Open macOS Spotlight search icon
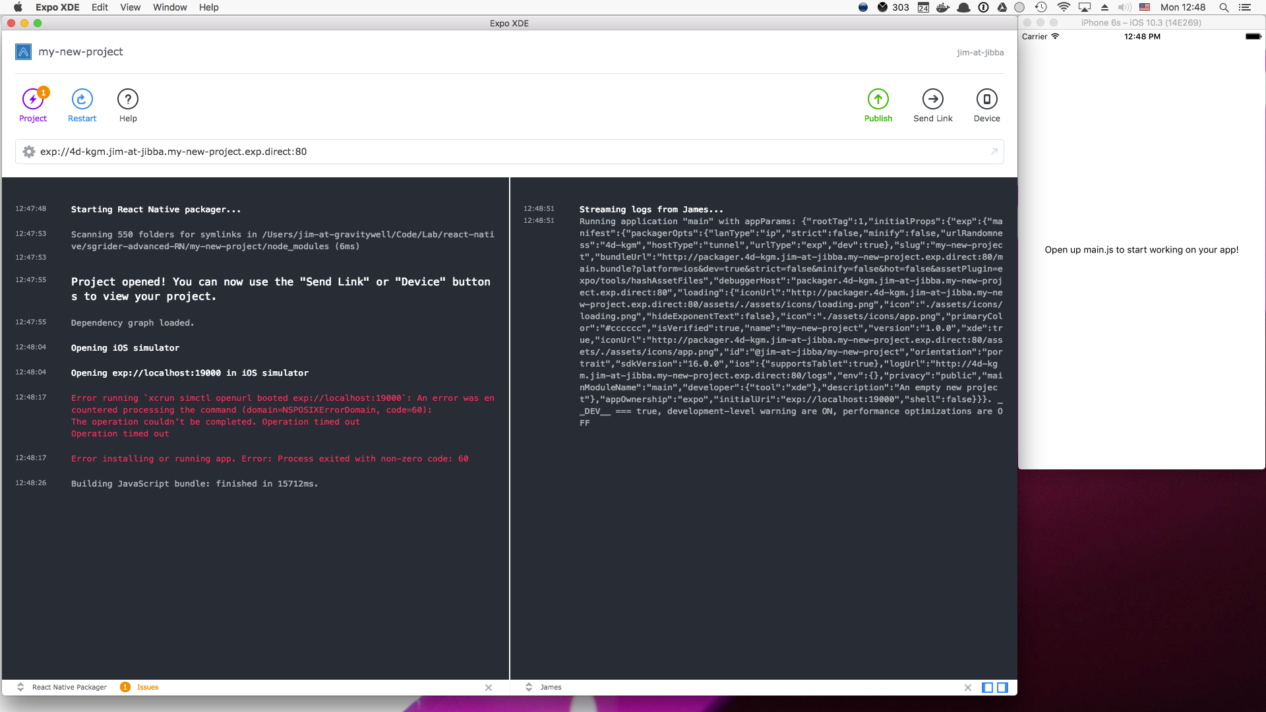This screenshot has width=1266, height=712. 1224,7
